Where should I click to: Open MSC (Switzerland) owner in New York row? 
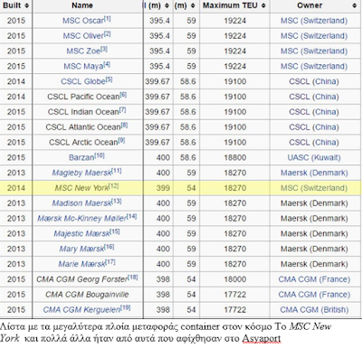(x=314, y=188)
